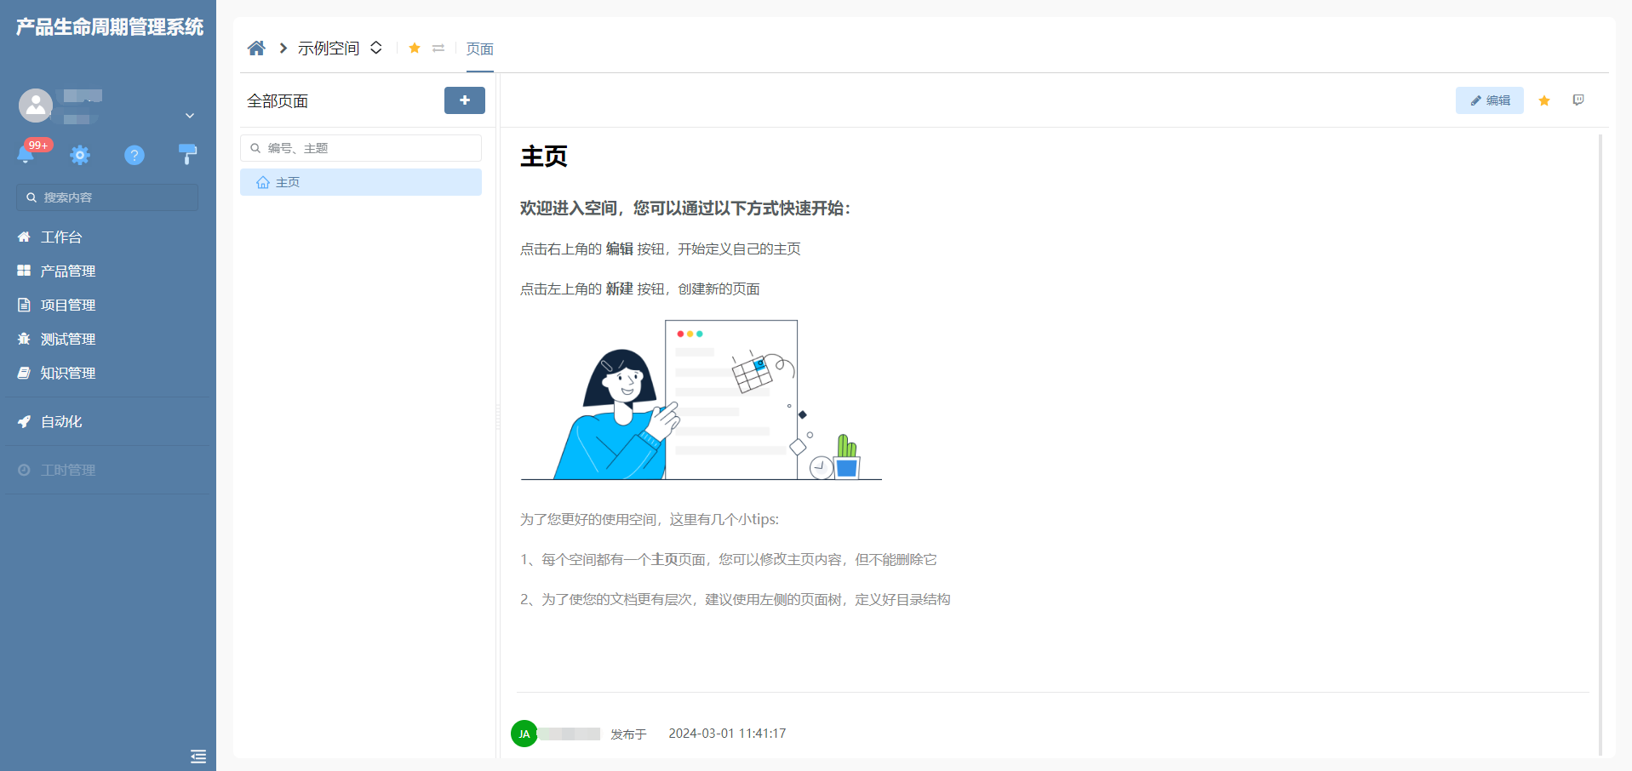
Task: Click the home icon in the breadcrumb
Action: coord(256,48)
